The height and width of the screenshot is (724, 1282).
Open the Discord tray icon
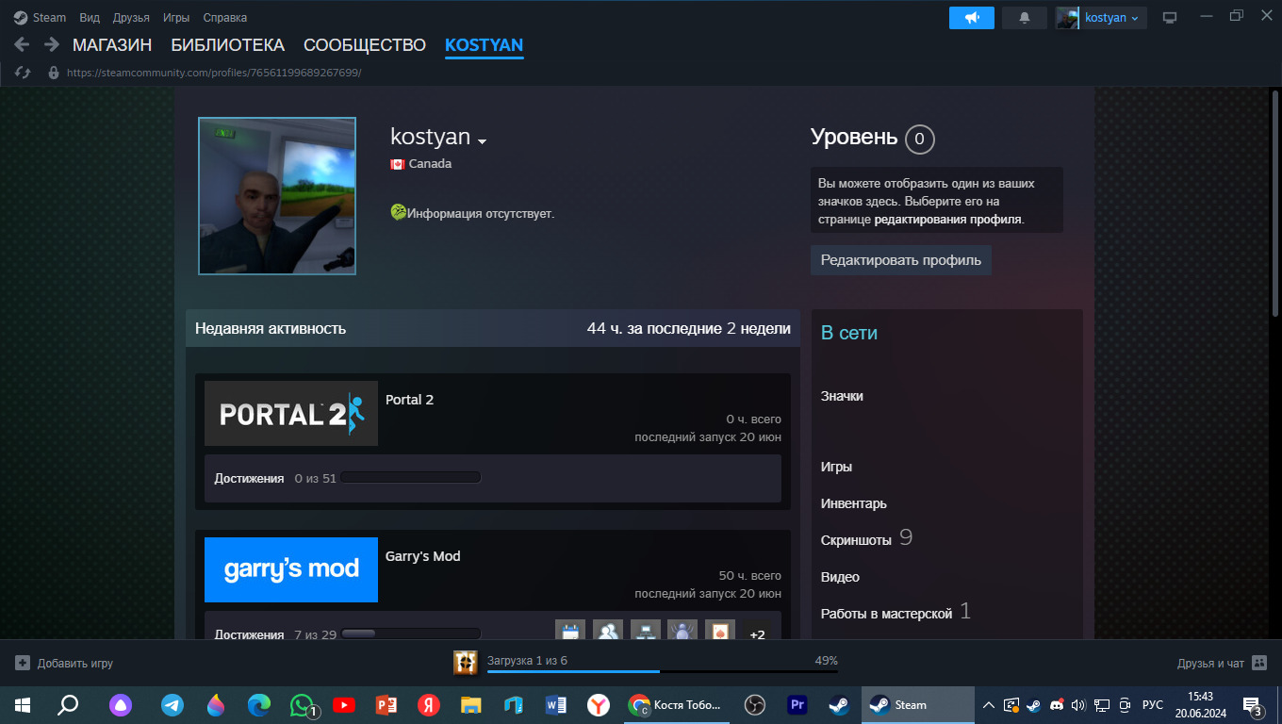tap(1057, 704)
